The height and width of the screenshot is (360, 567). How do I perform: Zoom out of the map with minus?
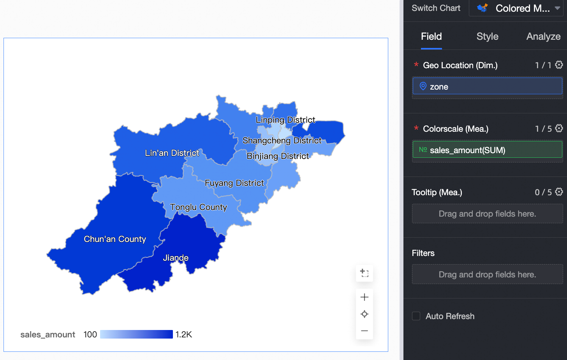click(x=364, y=331)
